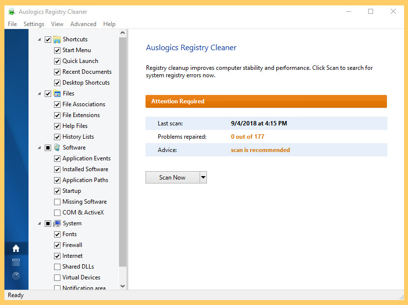Viewport: 408px width, 305px height.
Task: Open the list view icon in sidebar
Action: pos(16,262)
